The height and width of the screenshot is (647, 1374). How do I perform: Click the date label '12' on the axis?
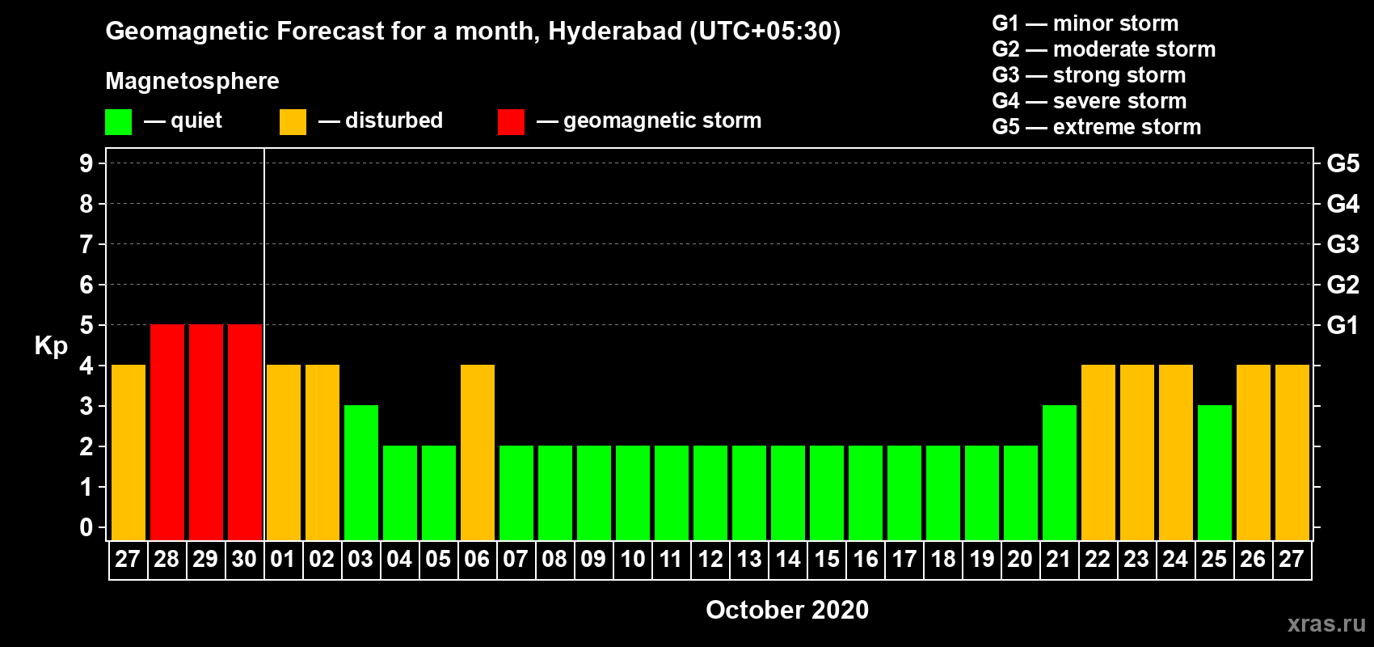pyautogui.click(x=710, y=560)
